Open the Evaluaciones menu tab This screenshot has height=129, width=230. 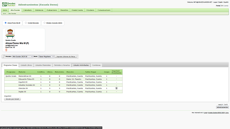click(x=52, y=10)
